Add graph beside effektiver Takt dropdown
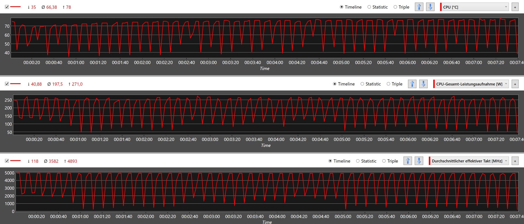Image resolution: width=524 pixels, height=224 pixels. tap(515, 161)
